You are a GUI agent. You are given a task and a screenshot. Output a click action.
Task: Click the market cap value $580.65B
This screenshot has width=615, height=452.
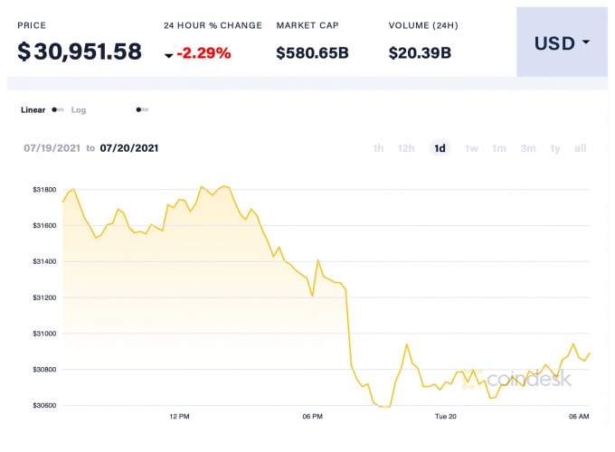pos(313,53)
